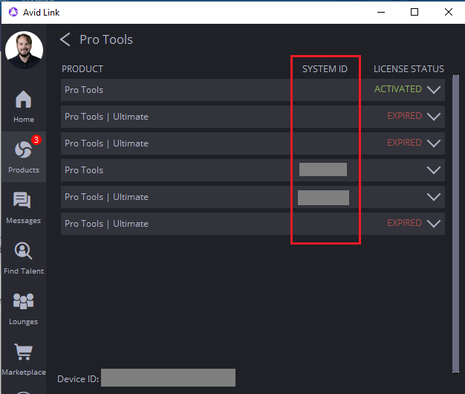Expand the second expired Pro Tools | Ultimate chevron
The height and width of the screenshot is (394, 465).
tap(434, 143)
